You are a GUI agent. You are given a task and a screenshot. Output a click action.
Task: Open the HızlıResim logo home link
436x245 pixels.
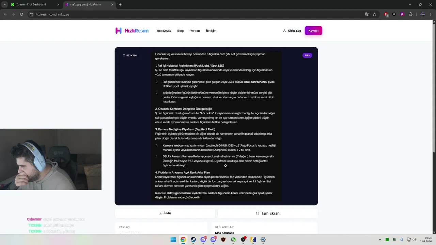132,31
